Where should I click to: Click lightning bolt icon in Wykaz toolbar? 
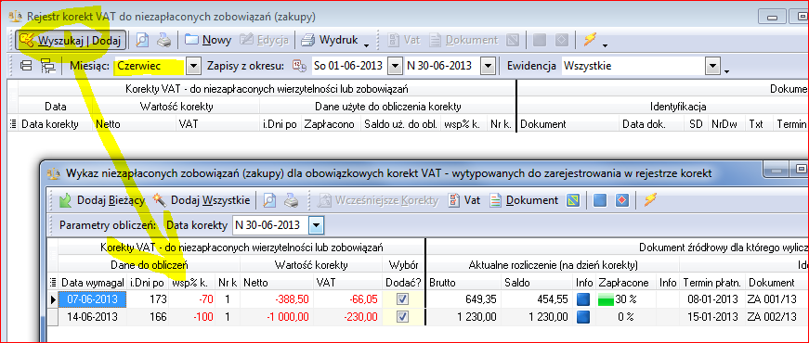pyautogui.click(x=650, y=200)
